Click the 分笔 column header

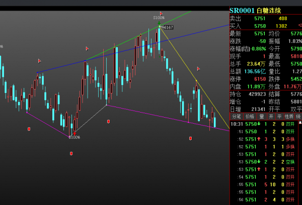(x=237, y=116)
